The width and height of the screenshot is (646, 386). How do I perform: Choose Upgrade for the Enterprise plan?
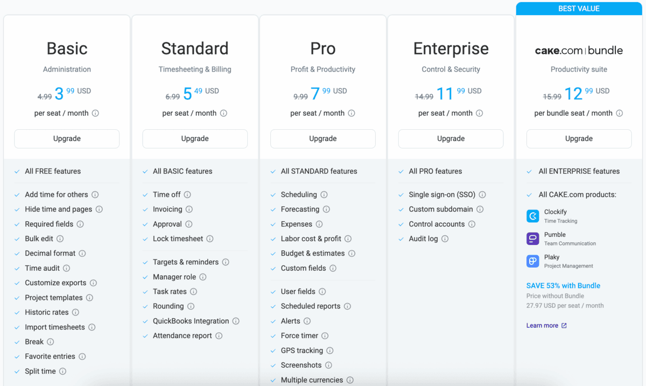[x=451, y=139]
